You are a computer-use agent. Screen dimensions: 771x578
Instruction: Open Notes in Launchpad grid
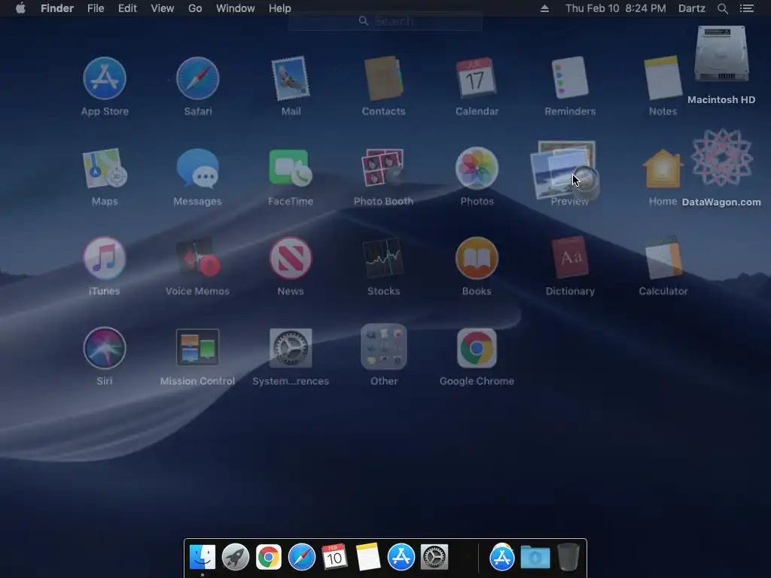(663, 78)
